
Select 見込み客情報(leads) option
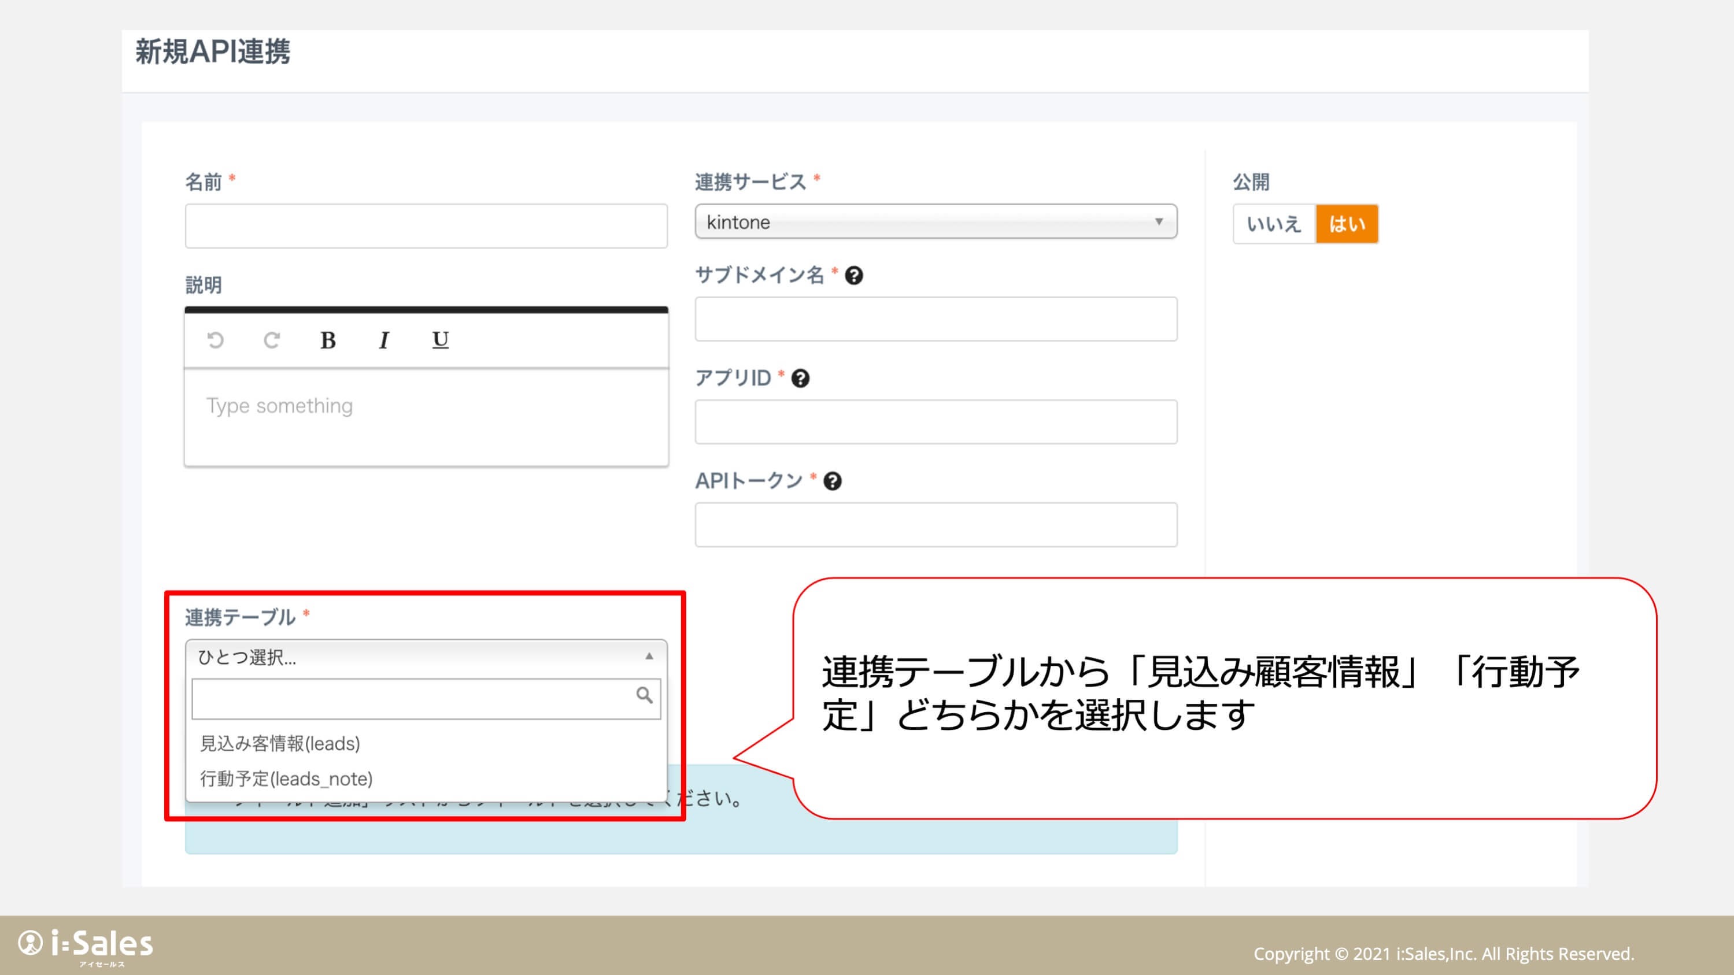tap(280, 743)
